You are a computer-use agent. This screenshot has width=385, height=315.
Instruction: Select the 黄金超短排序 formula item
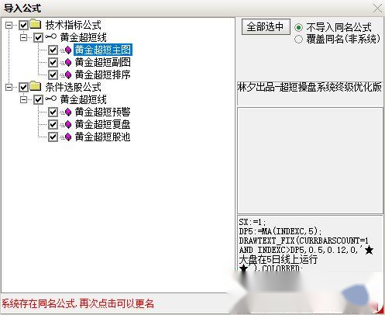point(103,74)
